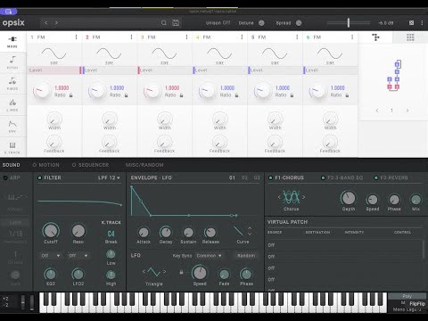Click the K.Track Break C4 value
This screenshot has height=321, width=428.
[x=111, y=234]
